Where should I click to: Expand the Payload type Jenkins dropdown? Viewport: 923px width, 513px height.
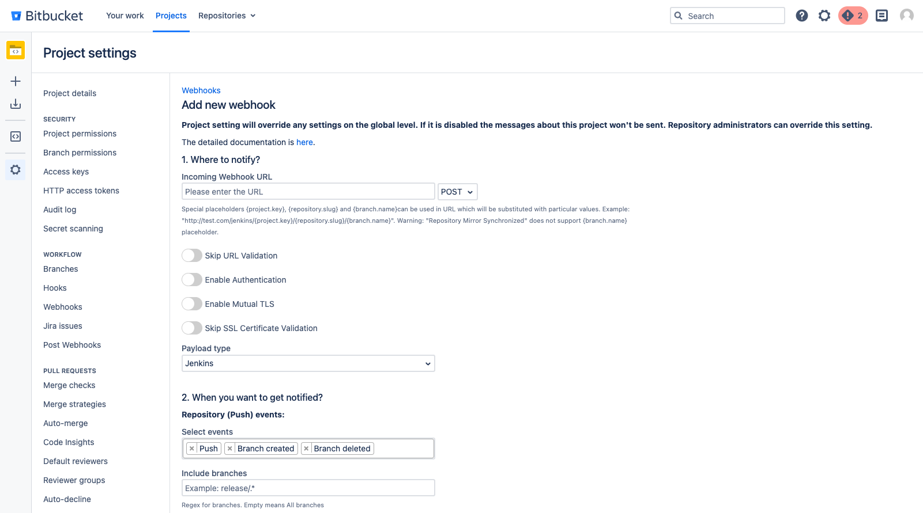(x=308, y=363)
